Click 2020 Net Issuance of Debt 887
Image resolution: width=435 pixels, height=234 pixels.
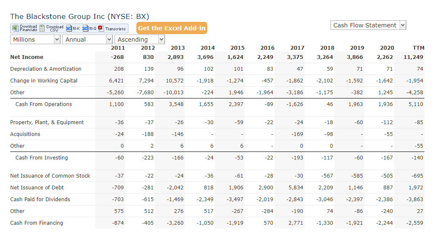pos(388,188)
